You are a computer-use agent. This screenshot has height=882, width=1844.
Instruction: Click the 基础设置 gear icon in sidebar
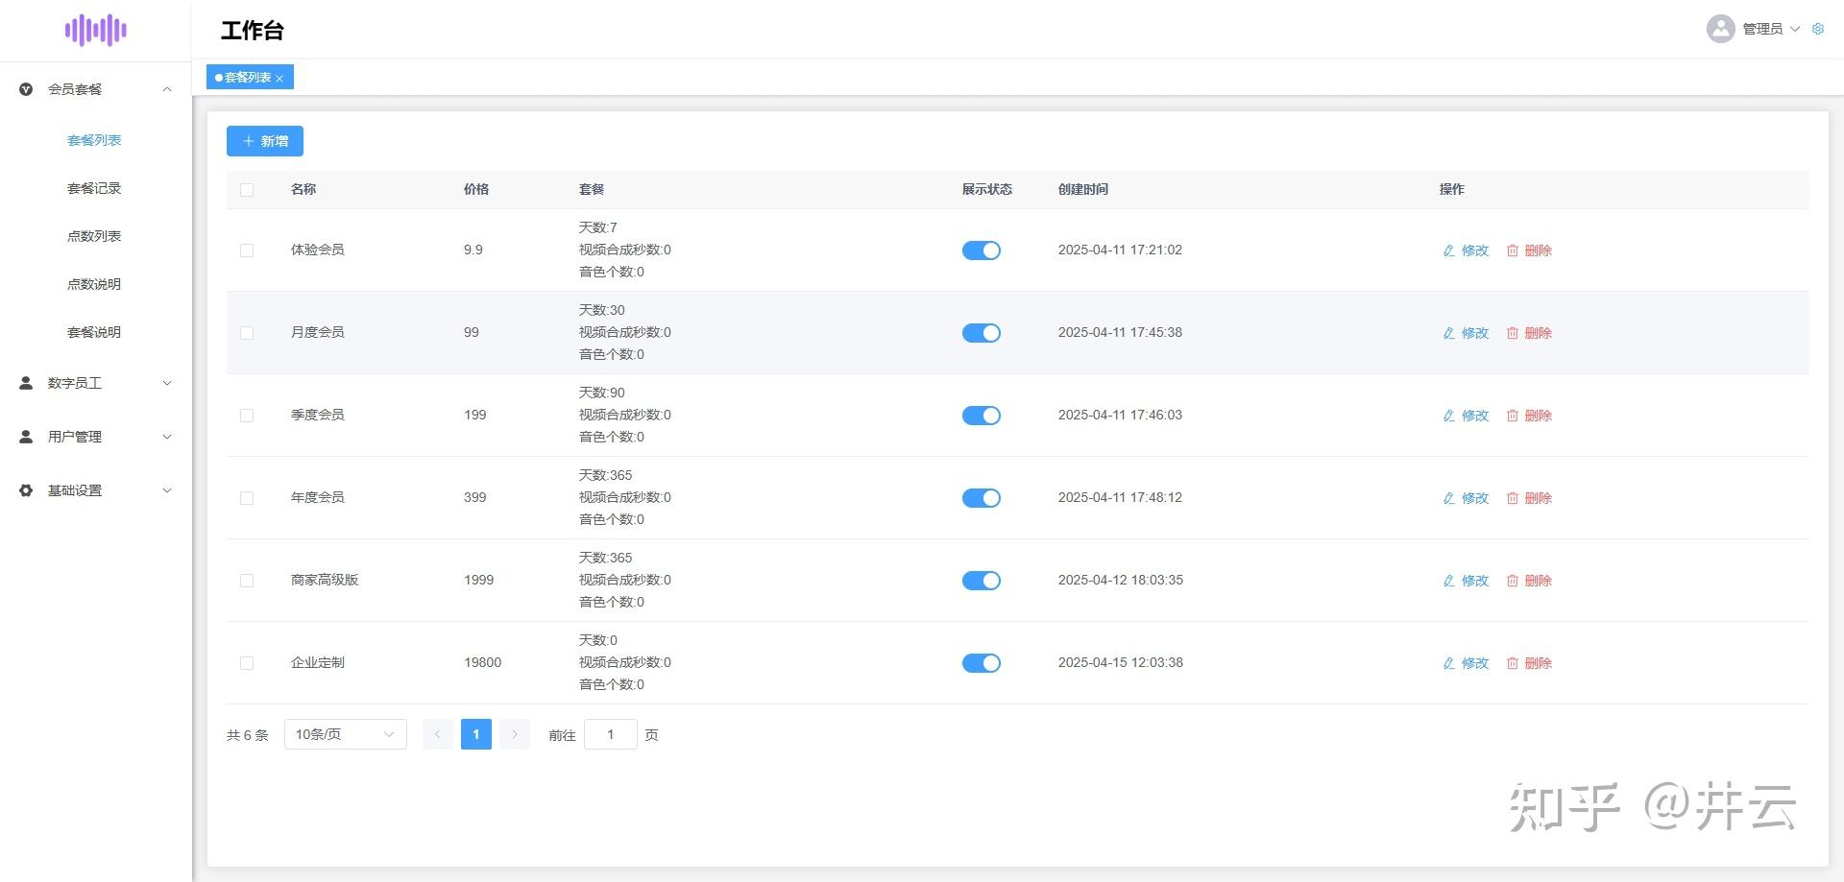[x=26, y=490]
